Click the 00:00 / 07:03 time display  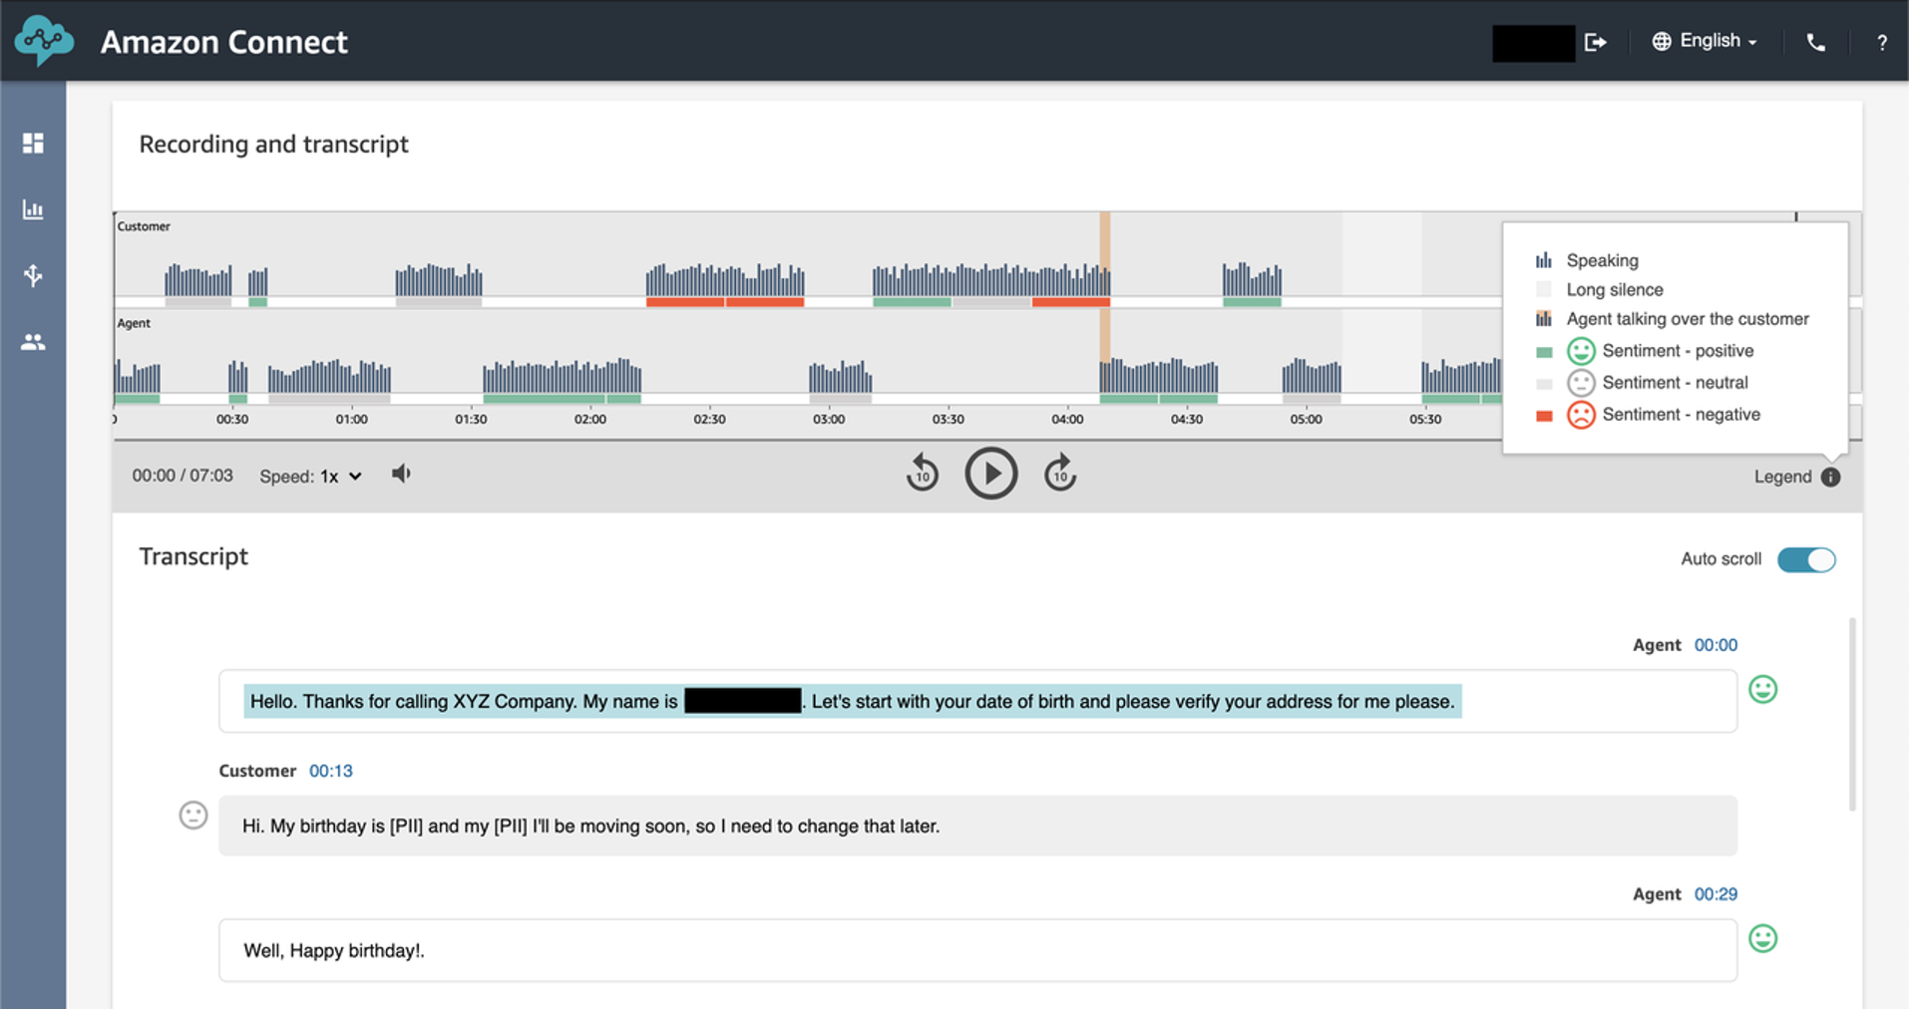[183, 476]
